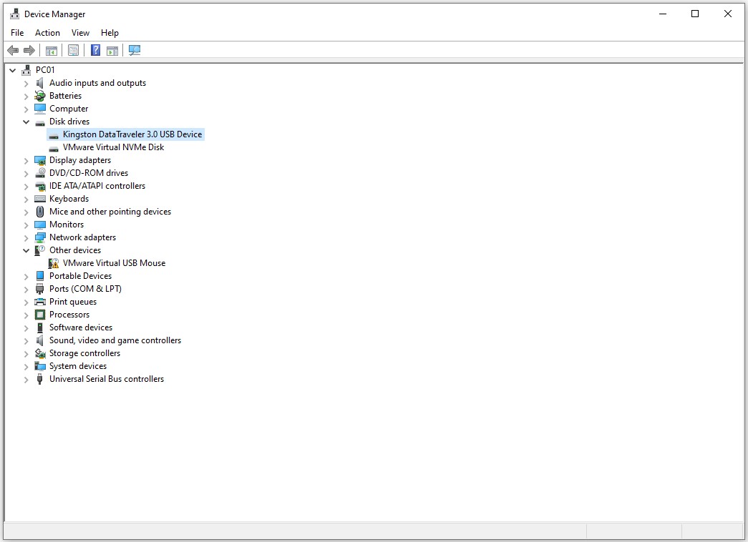Viewport: 748px width, 542px height.
Task: Expand the Network adapters category
Action: click(26, 237)
